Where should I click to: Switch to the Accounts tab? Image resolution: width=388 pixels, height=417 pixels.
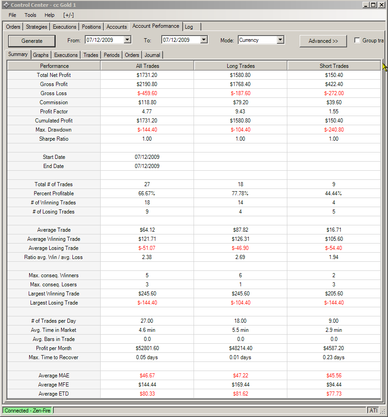coord(117,27)
